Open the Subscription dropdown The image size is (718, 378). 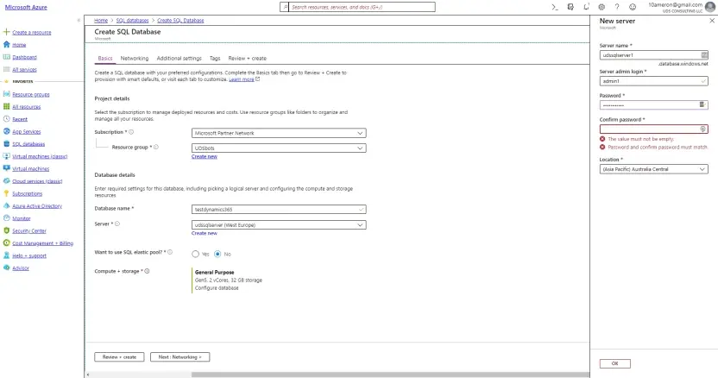pos(279,133)
